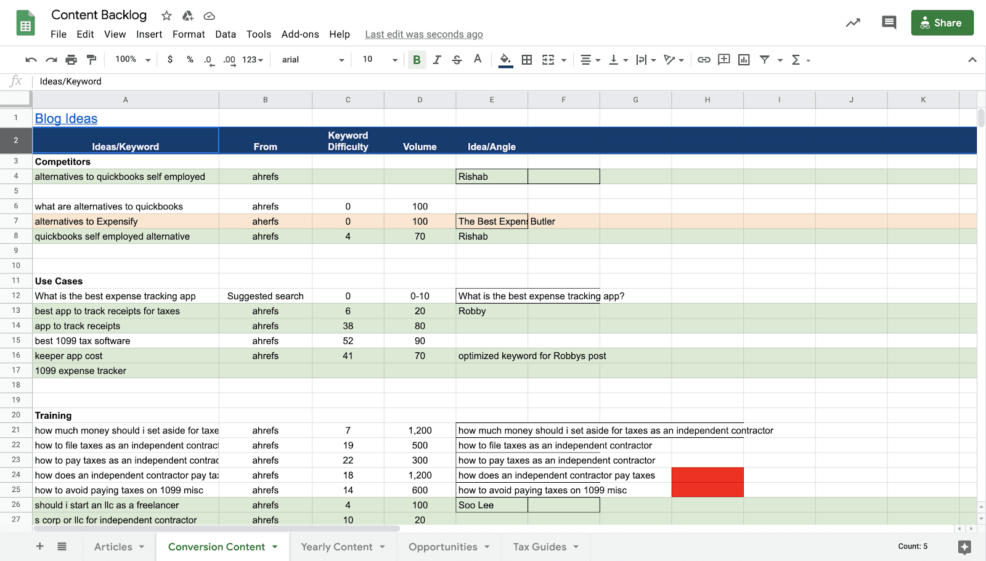Switch to the Tax Guides tab
986x561 pixels.
[x=545, y=547]
